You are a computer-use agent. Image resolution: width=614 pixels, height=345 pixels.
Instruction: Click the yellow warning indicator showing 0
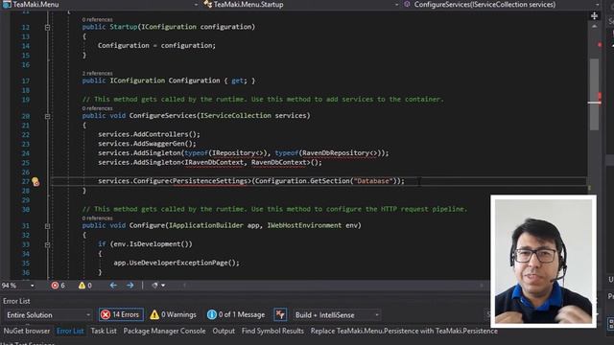[85, 286]
